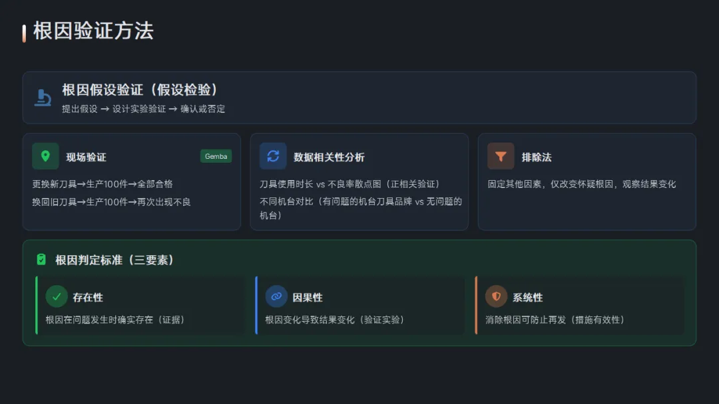Click the green clipboard icon beside 根因判定标准

click(41, 259)
